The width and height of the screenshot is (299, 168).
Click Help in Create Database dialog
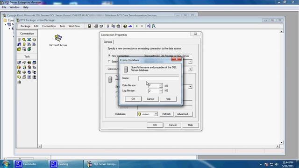click(x=168, y=99)
